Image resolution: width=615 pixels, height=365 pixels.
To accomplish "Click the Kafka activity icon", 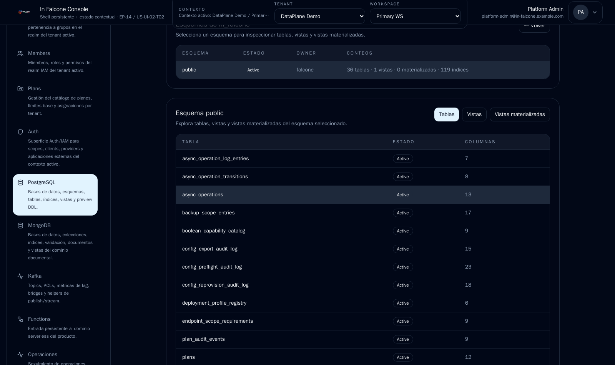I will pos(20,276).
